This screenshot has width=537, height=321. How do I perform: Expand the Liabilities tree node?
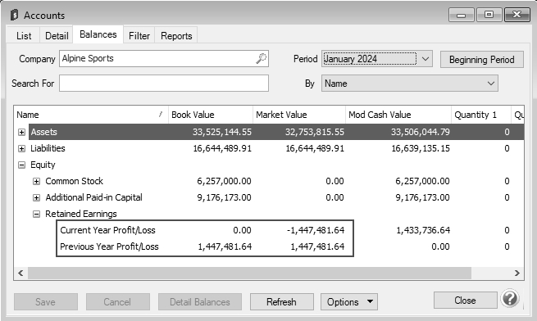[21, 148]
